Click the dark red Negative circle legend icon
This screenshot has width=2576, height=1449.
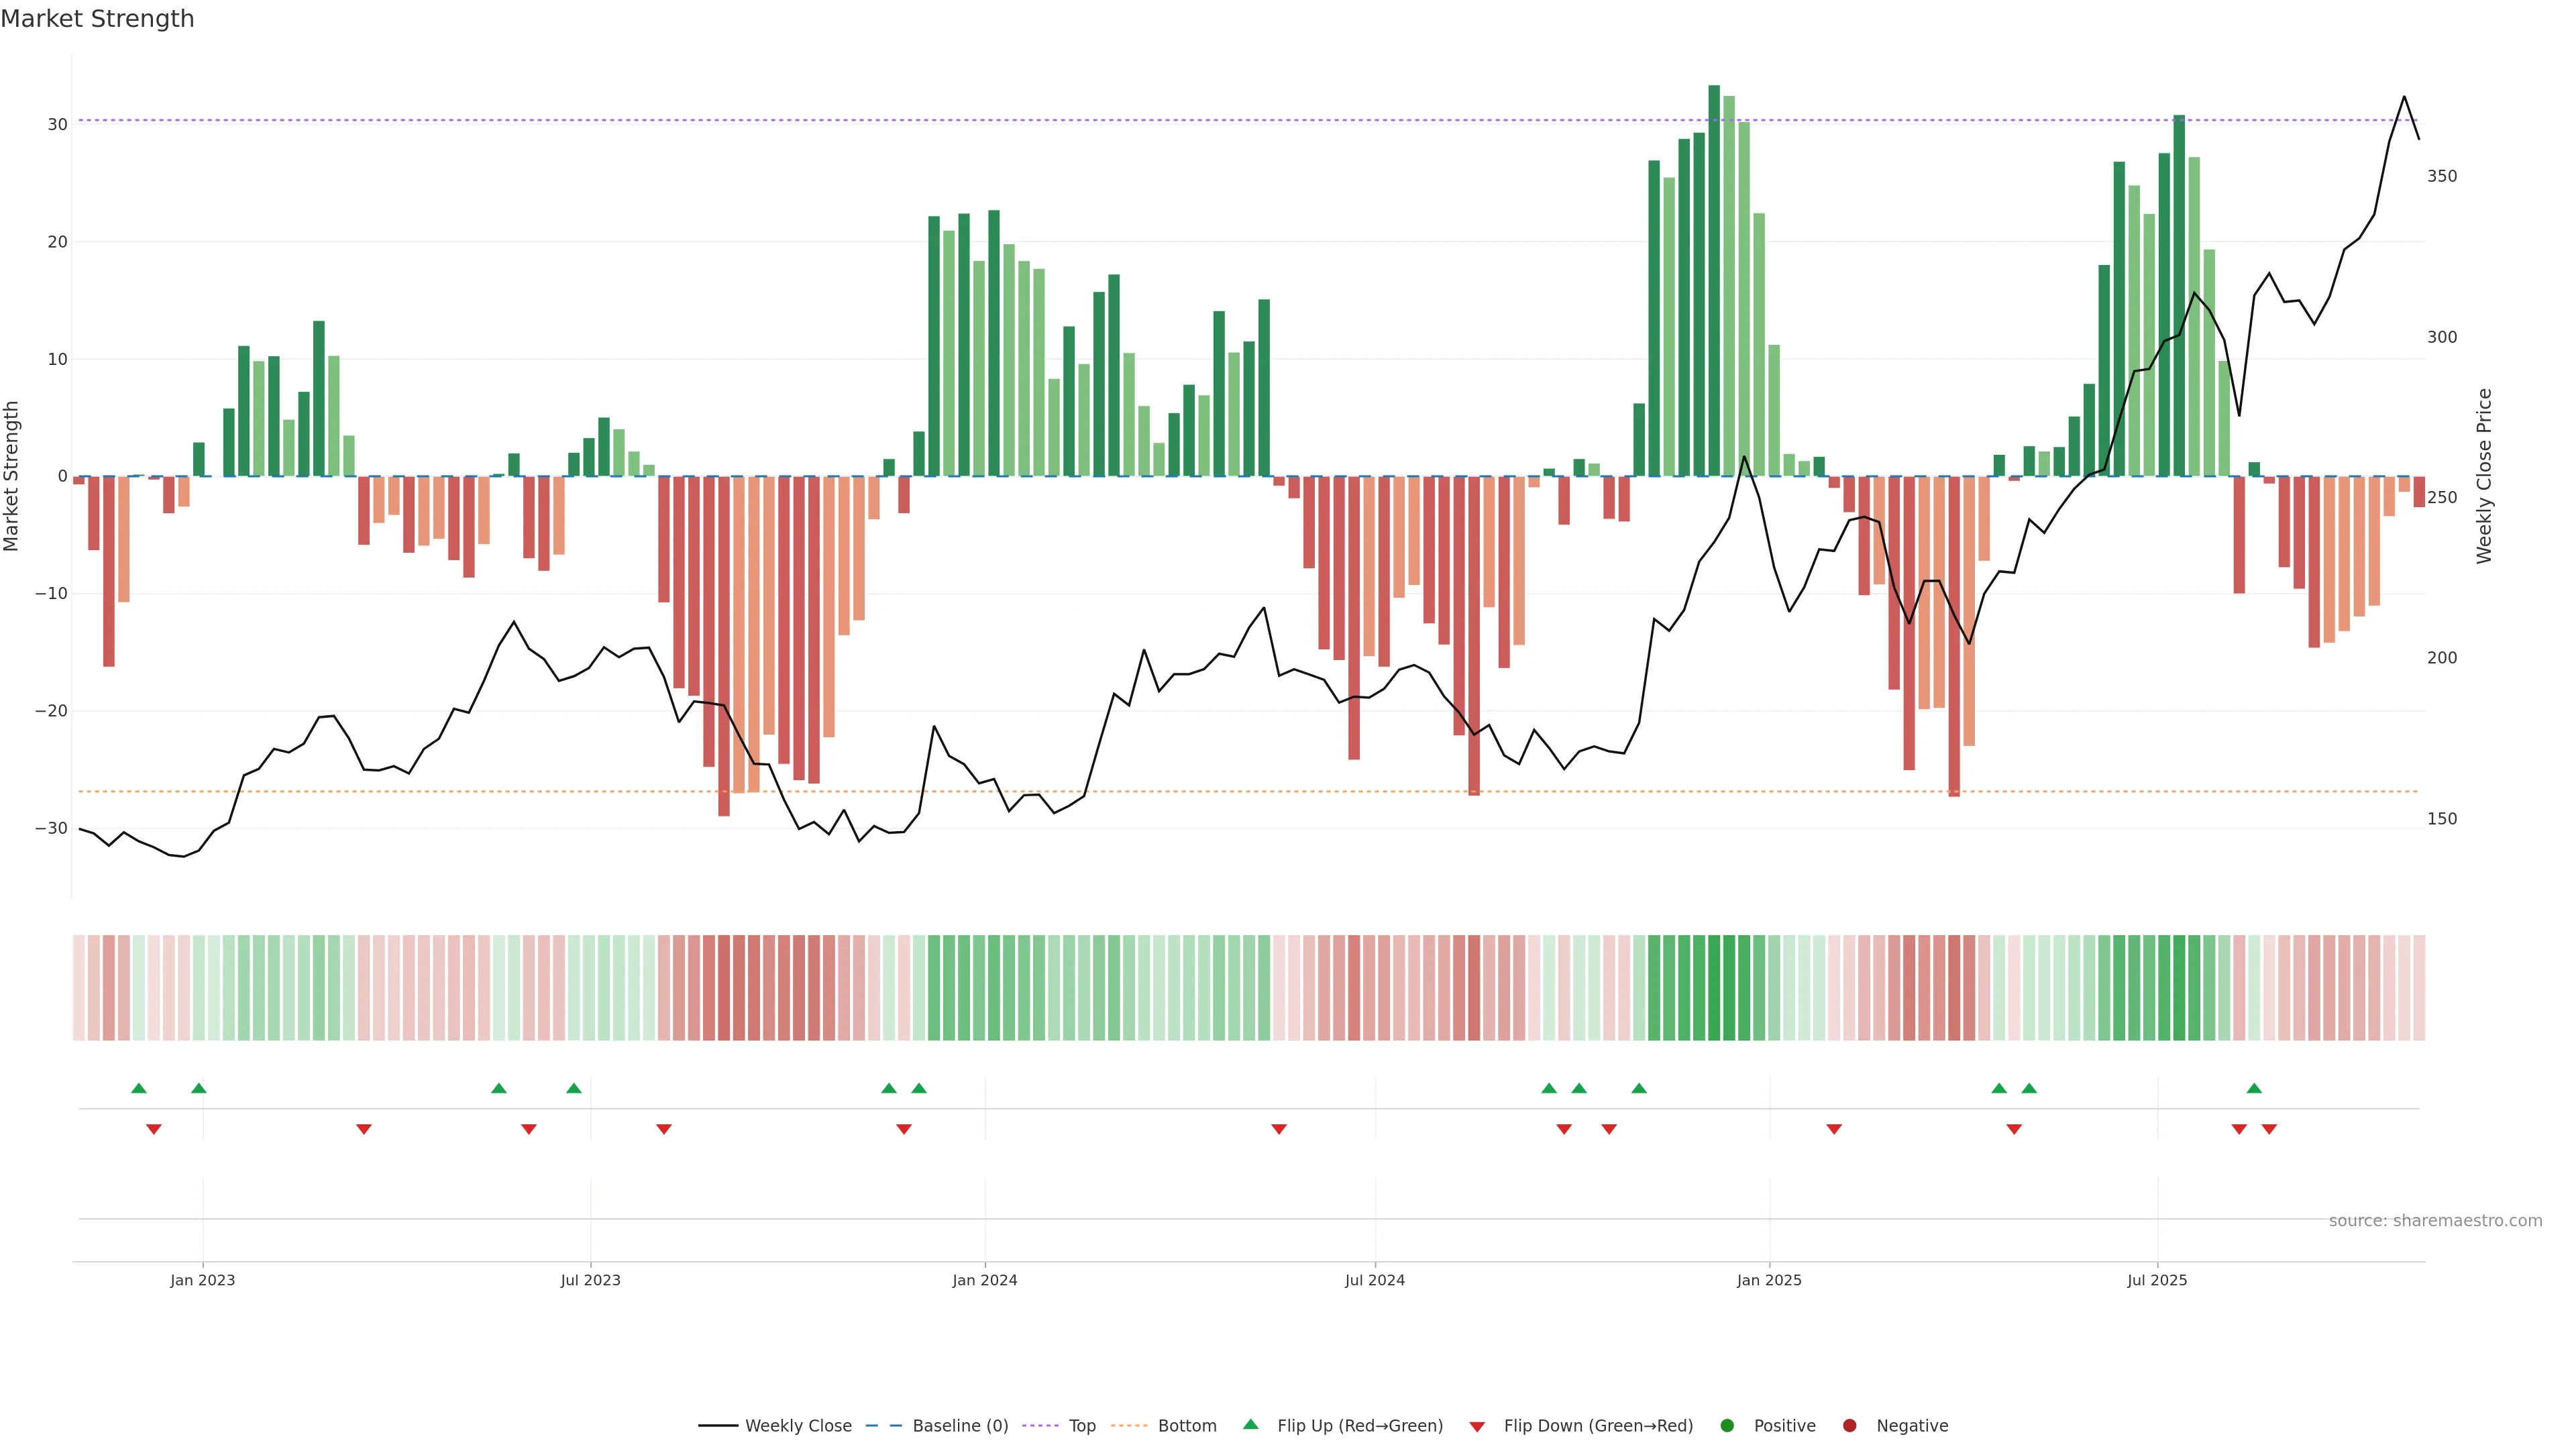point(1849,1426)
